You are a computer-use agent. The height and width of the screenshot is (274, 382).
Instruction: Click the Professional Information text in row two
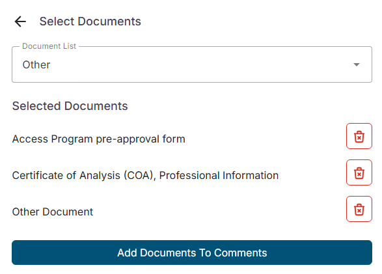(x=219, y=176)
